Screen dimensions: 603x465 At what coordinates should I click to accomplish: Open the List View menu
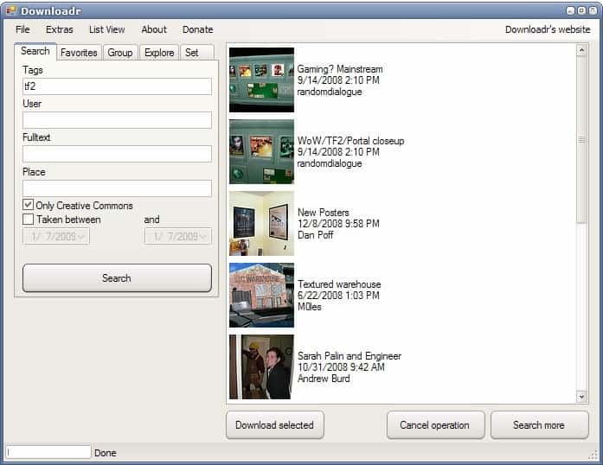tap(107, 29)
